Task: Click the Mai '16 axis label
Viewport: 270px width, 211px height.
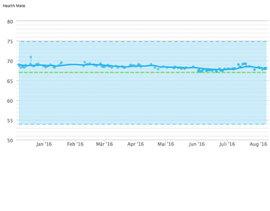Action: click(166, 144)
